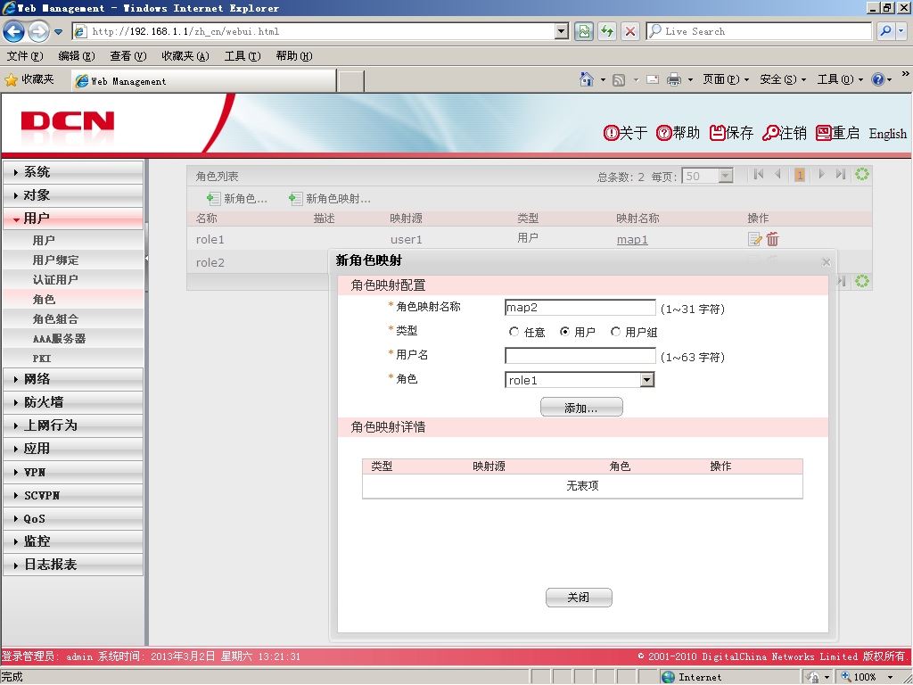Click the RSS feeds icon

tap(619, 79)
